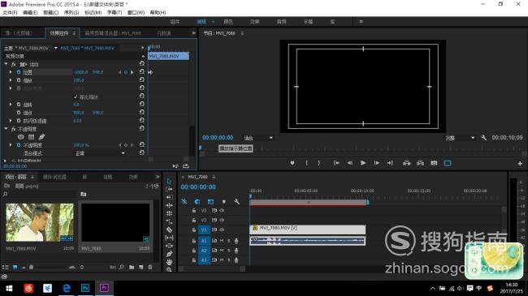Expand the Anti-flicker Filter parameter
The width and height of the screenshot is (528, 296).
11,120
